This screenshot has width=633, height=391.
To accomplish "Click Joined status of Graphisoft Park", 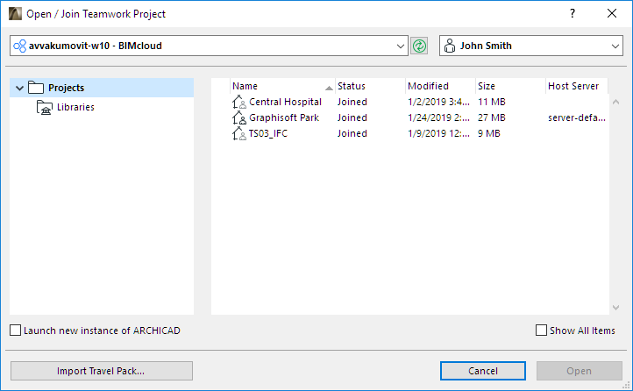I will (352, 117).
